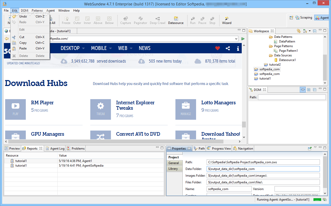
Task: Toggle the DOM tag view button
Action: coord(303,90)
